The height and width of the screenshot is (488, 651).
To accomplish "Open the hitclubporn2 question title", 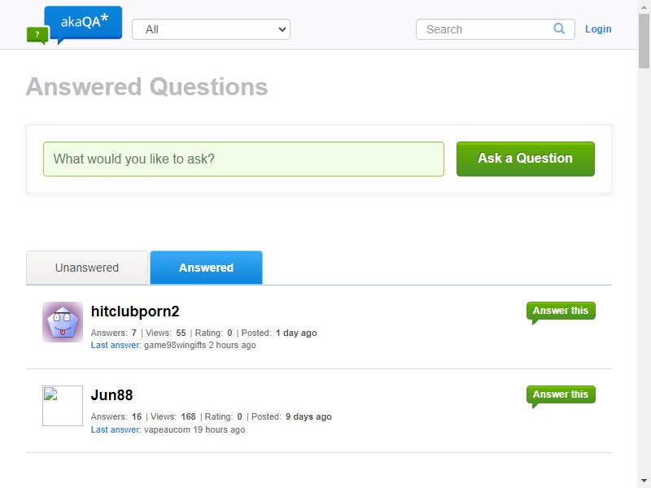I will pyautogui.click(x=135, y=312).
